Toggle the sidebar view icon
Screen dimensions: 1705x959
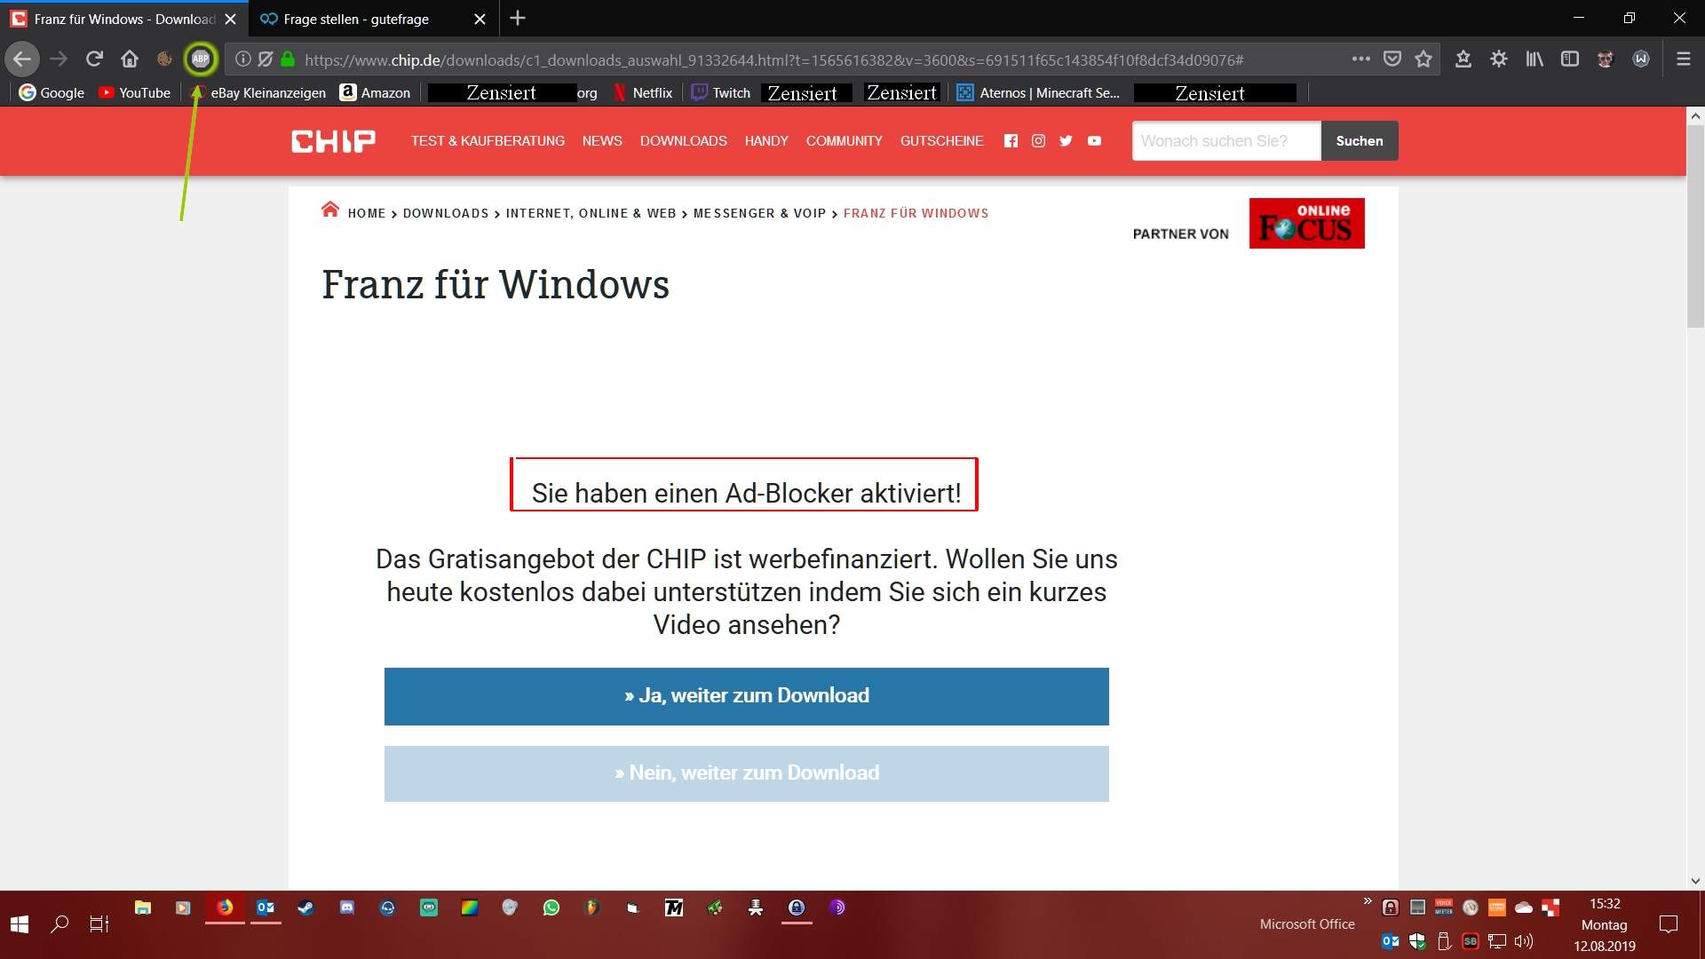pos(1570,59)
